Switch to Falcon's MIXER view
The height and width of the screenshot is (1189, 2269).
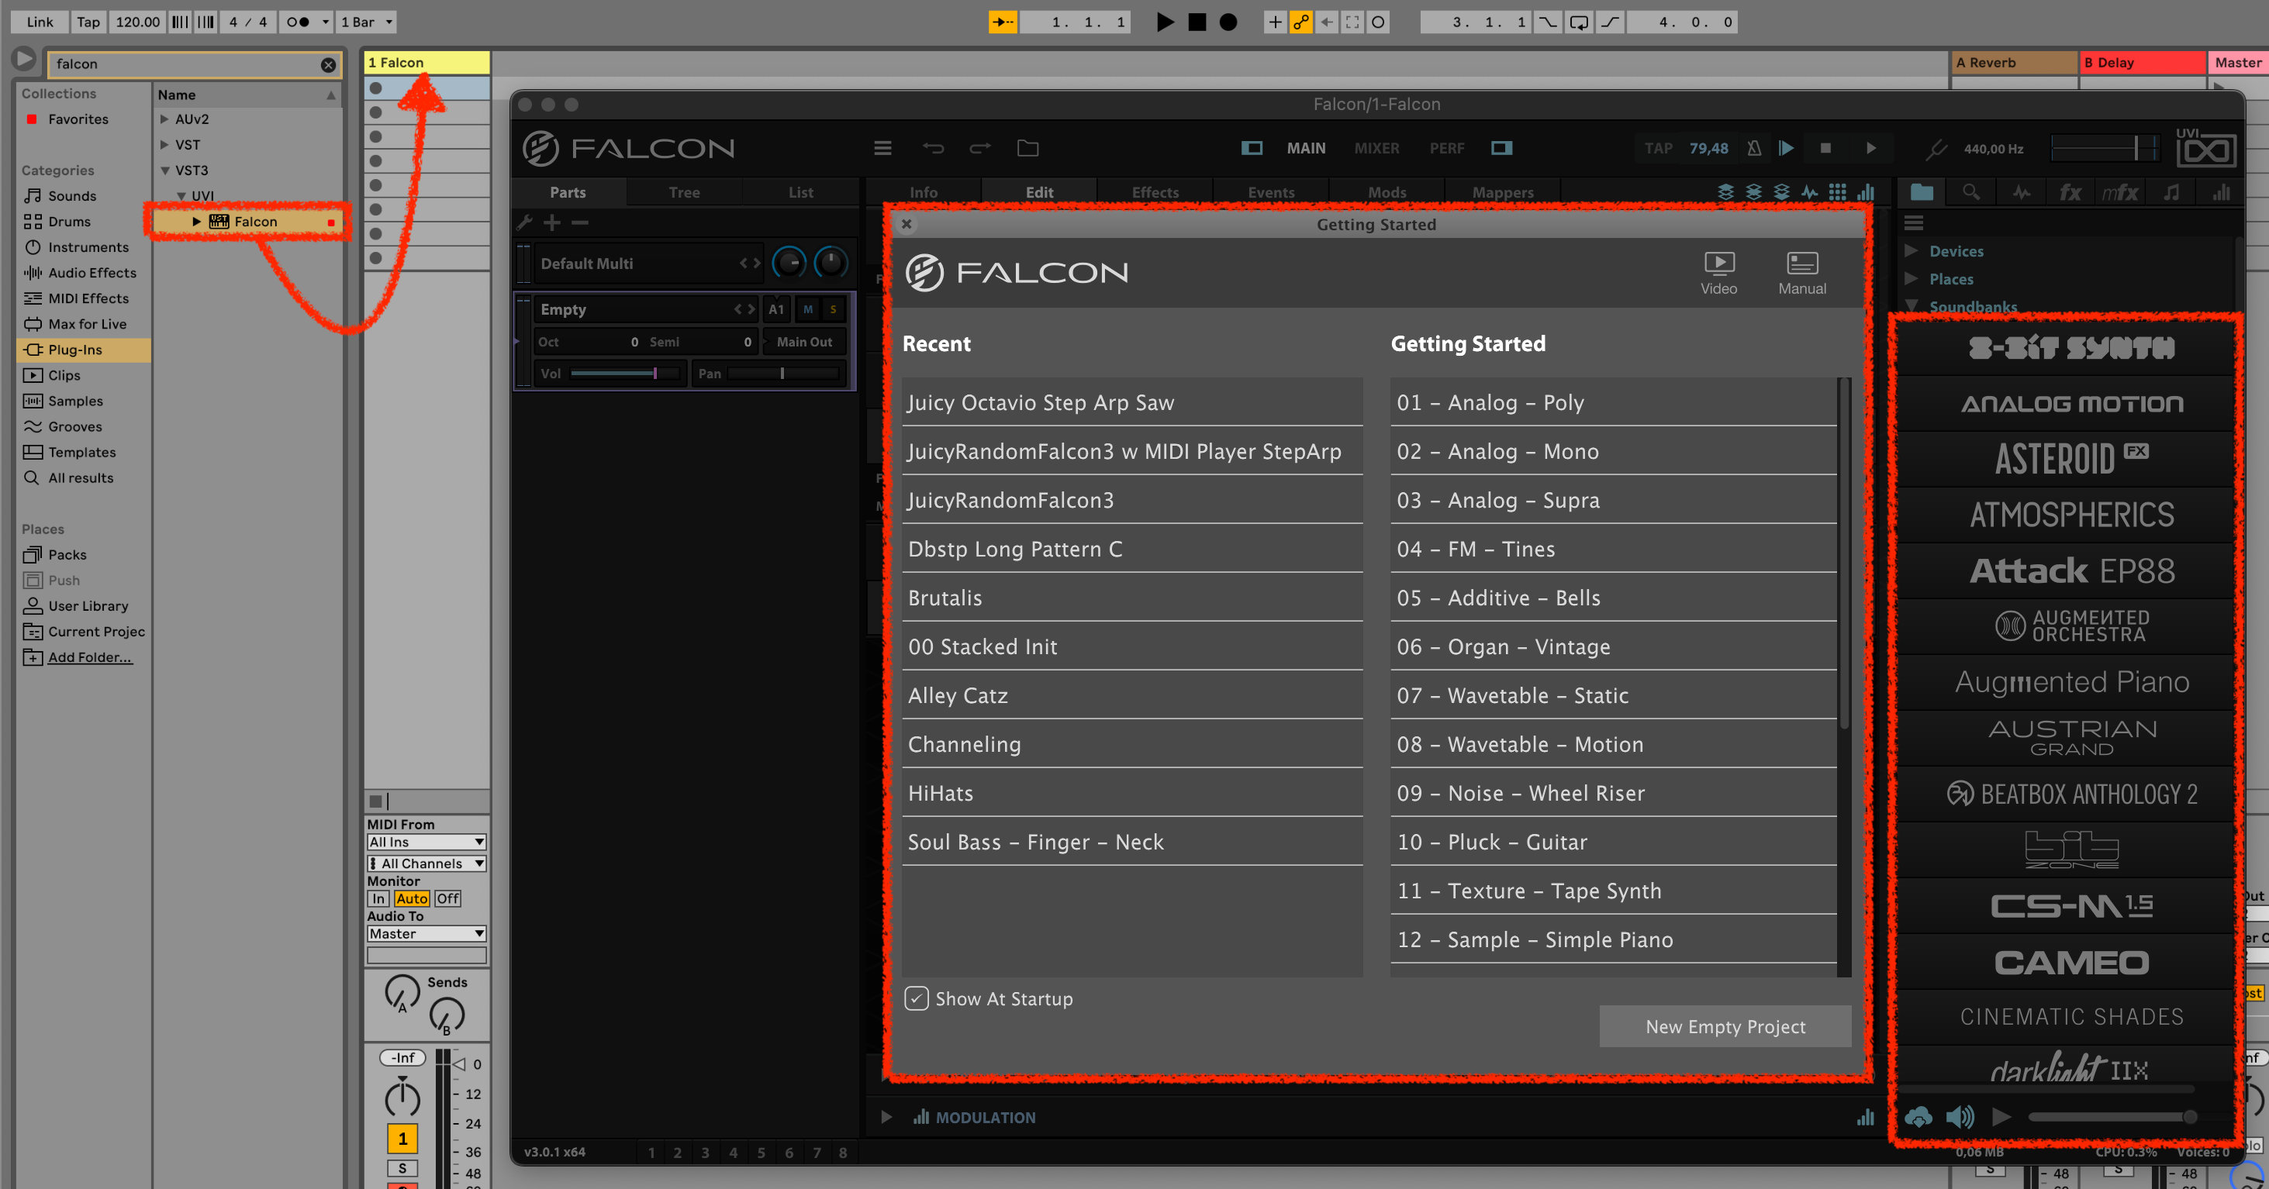[1376, 148]
